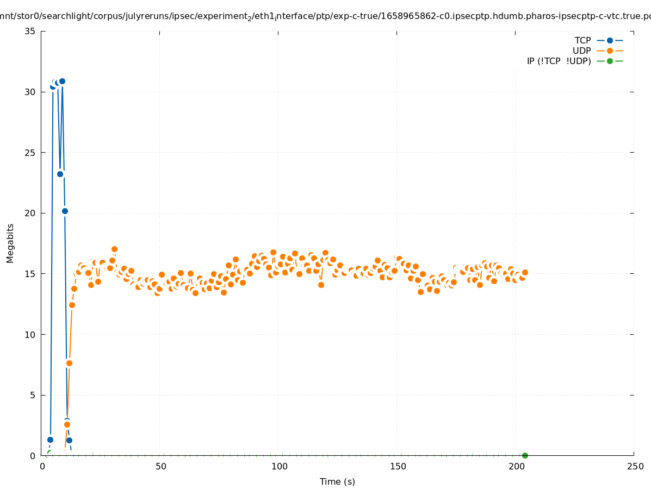Click the chart title file path
This screenshot has width=651, height=489.
point(325,16)
